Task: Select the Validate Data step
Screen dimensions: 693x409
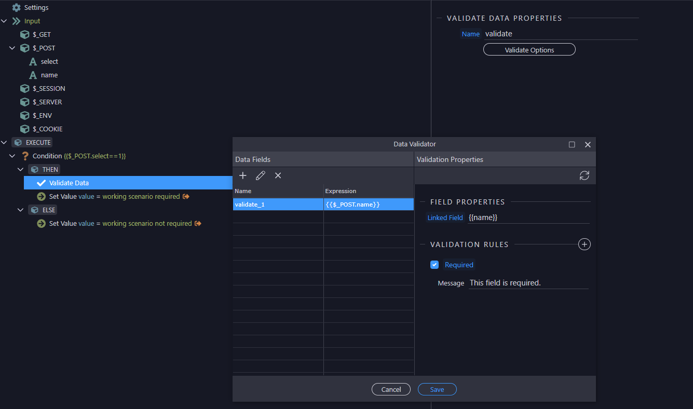Action: pyautogui.click(x=69, y=183)
